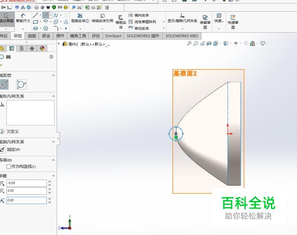Open the Circle tool dropdown arrow
Image resolution: width=297 pixels, height=235 pixels.
(x=51, y=15)
